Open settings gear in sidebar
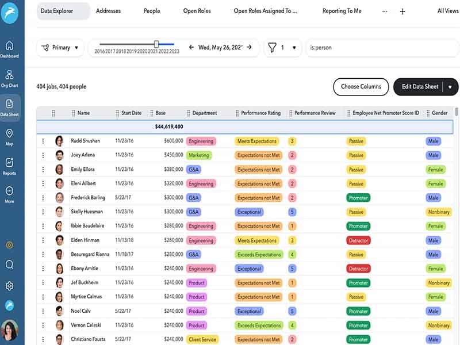 [x=9, y=286]
